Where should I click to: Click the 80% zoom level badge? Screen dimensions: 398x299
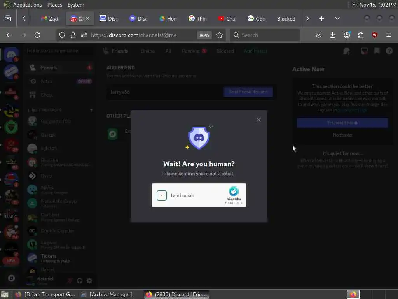click(x=204, y=35)
